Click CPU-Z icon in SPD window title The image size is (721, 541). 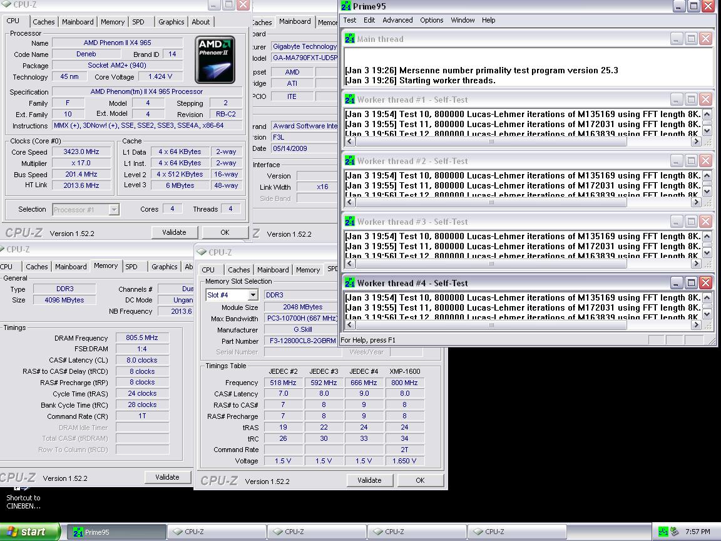[202, 252]
